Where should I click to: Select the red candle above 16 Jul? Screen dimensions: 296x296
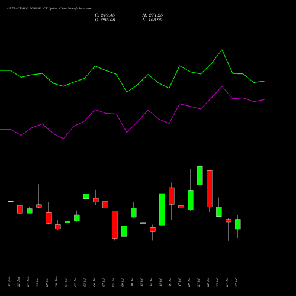tap(172, 196)
